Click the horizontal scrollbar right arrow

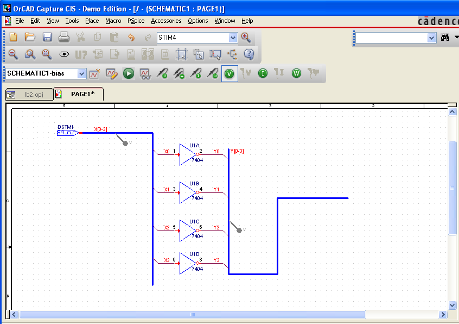tap(443, 315)
